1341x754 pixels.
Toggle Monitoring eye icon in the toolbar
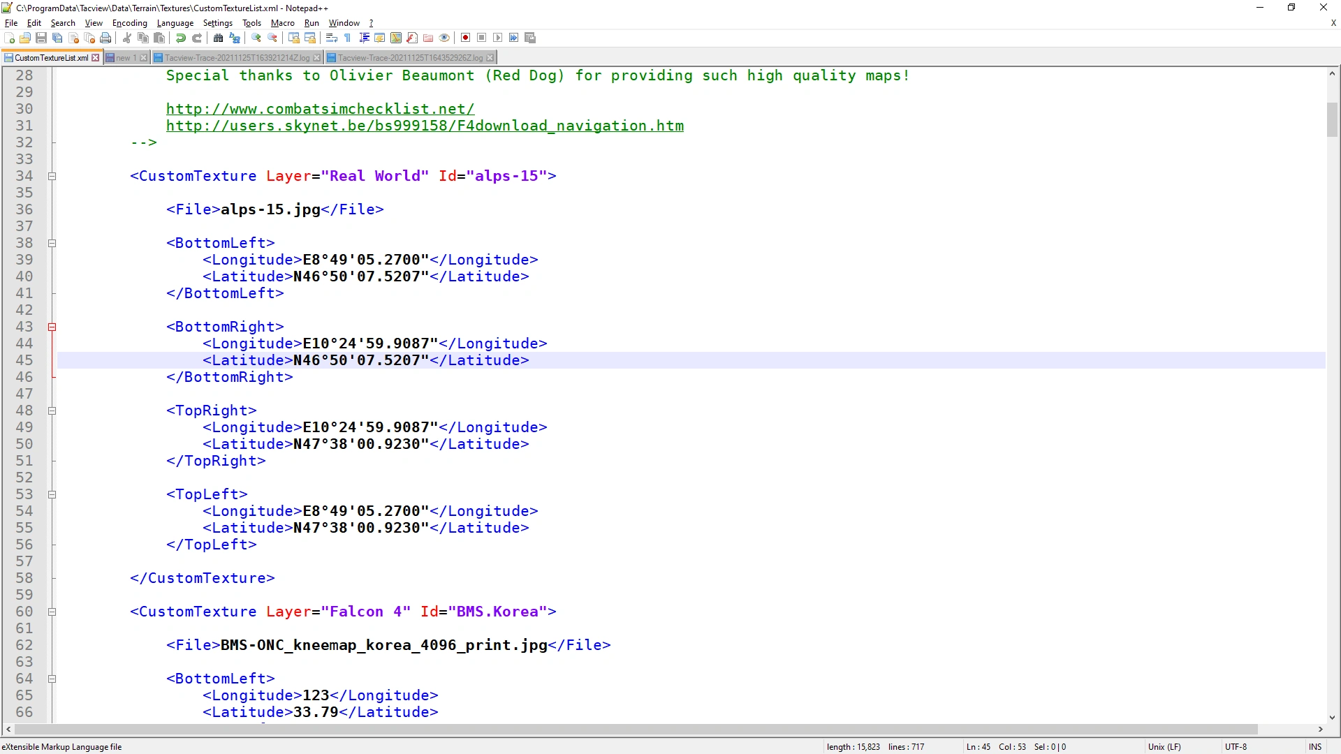[x=444, y=38]
